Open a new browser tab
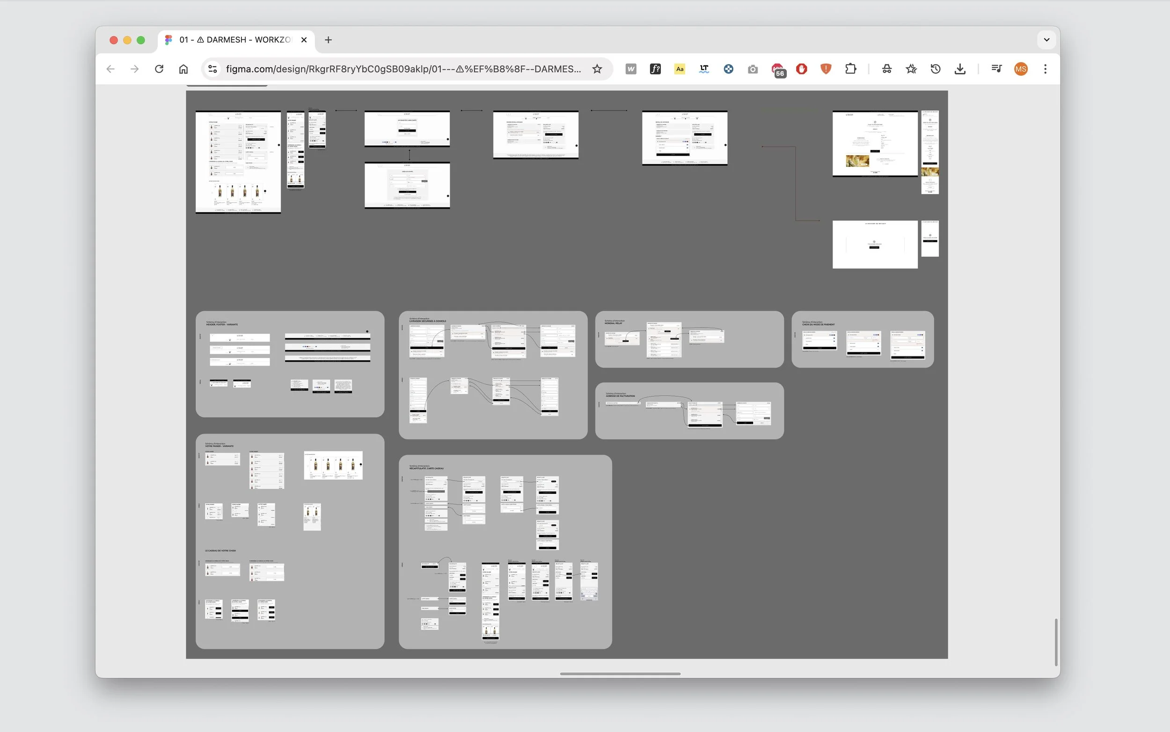Viewport: 1170px width, 732px height. coord(329,40)
